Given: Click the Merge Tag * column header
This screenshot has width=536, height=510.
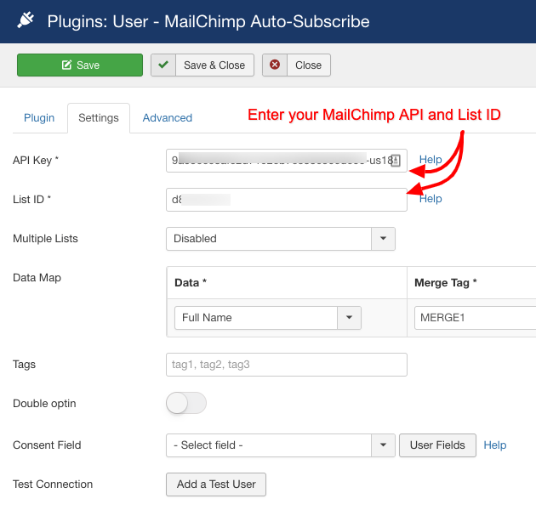Looking at the screenshot, I should pos(446,283).
